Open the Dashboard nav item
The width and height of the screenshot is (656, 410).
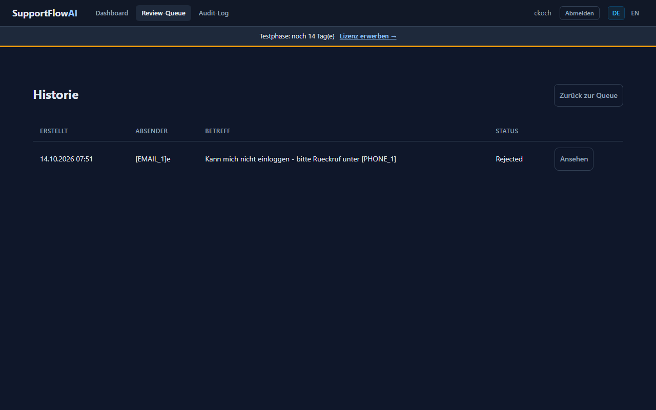point(112,13)
